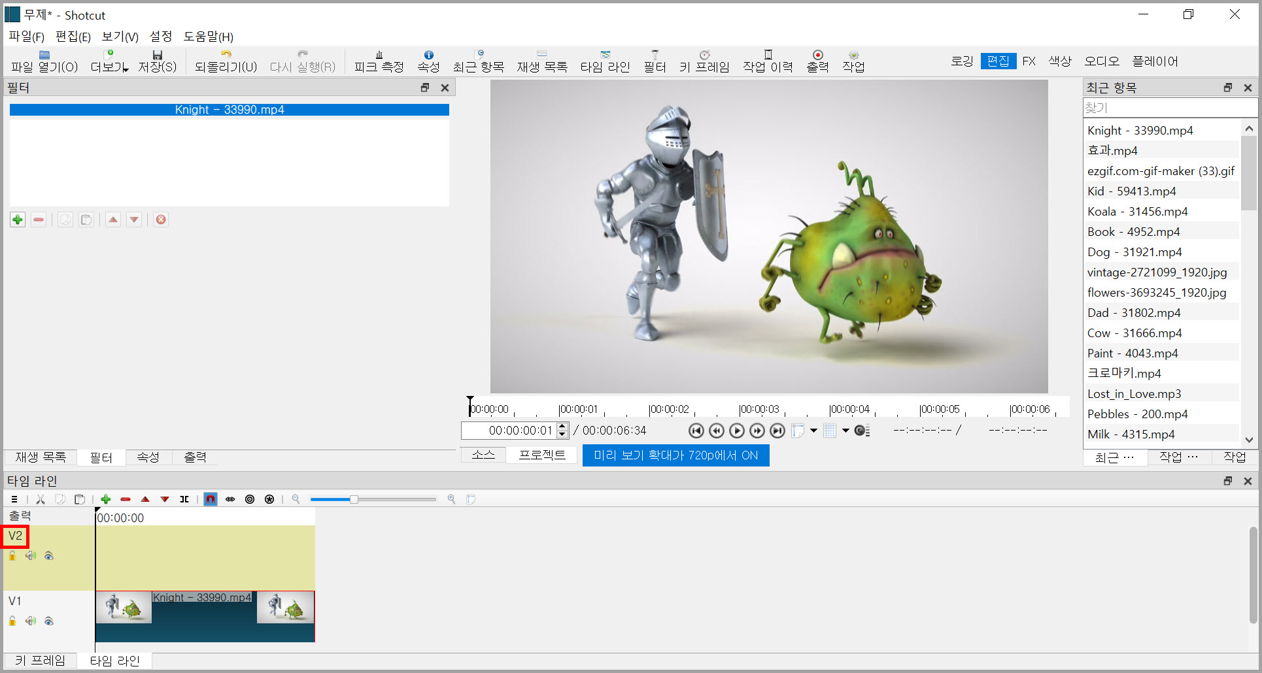The height and width of the screenshot is (673, 1262).
Task: Open 키 프레임 toolbar button
Action: coord(704,61)
